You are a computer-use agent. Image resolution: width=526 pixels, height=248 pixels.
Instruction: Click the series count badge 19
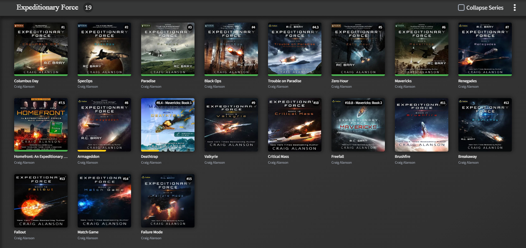pos(88,8)
